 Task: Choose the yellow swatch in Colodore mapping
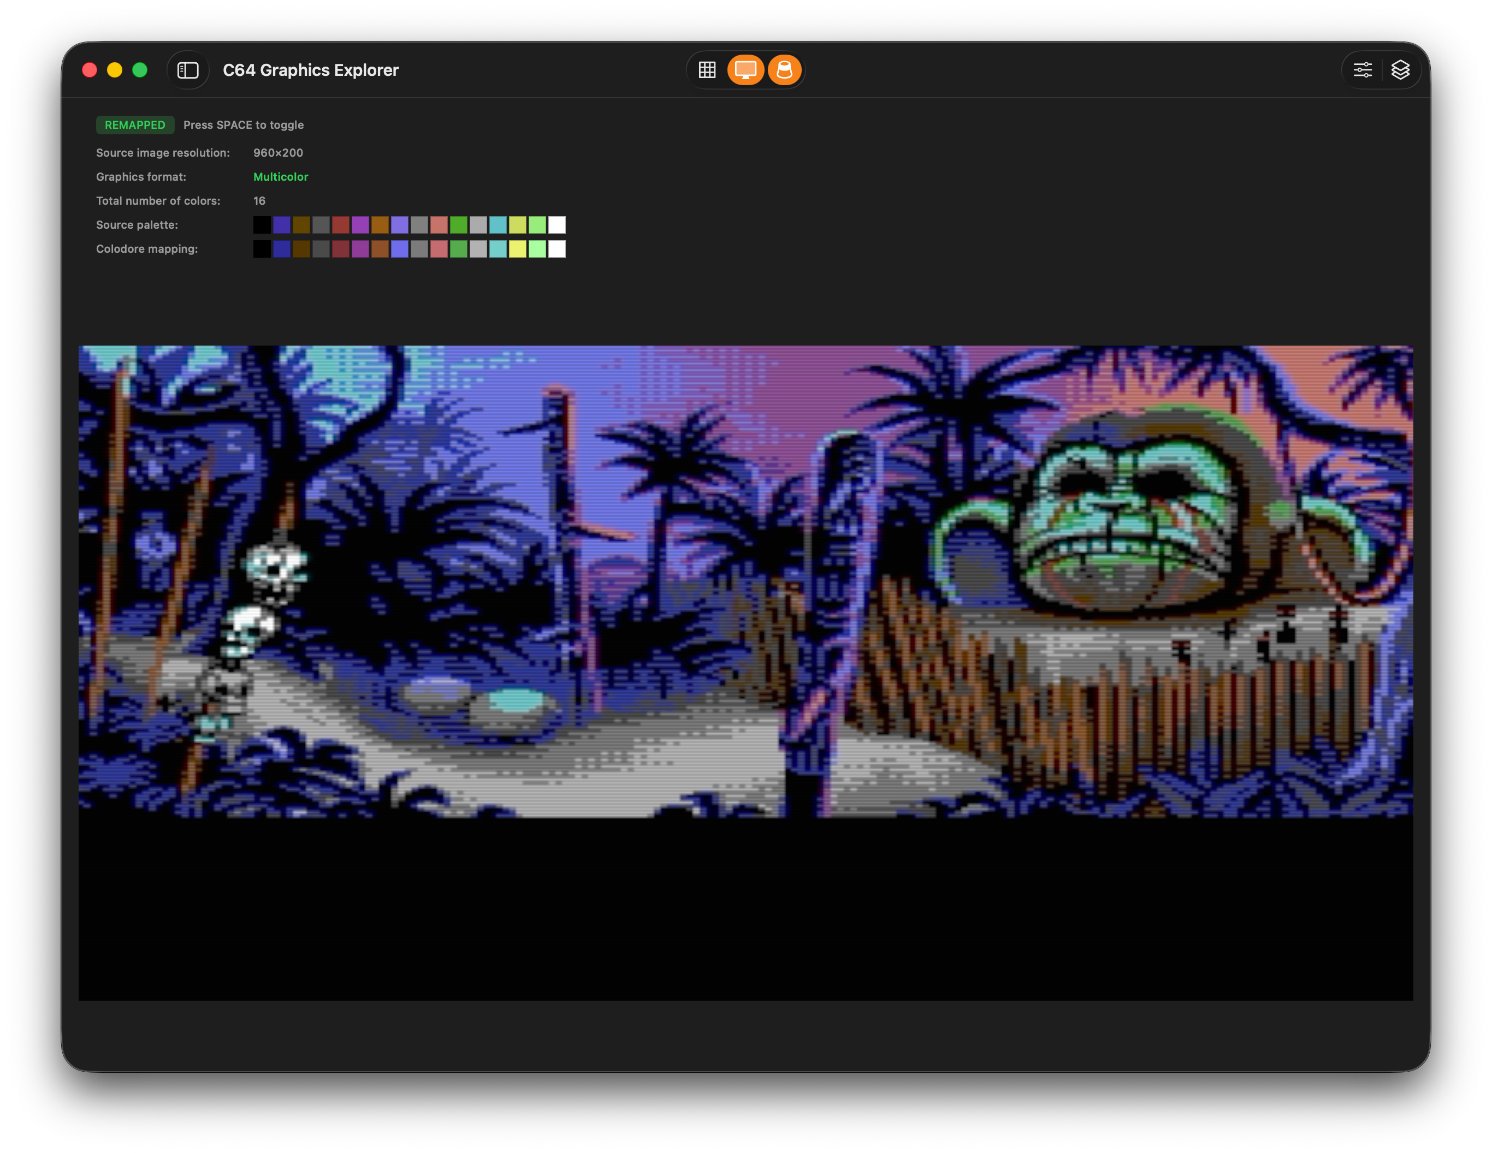(x=518, y=249)
